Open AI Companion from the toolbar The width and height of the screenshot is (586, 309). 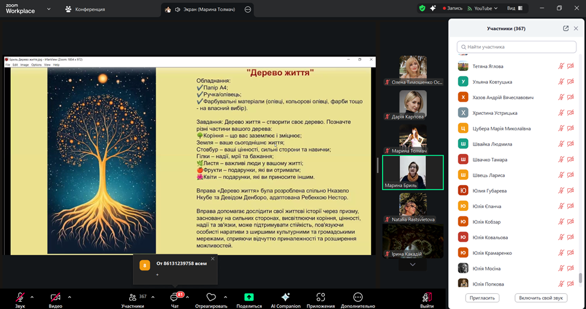285,297
